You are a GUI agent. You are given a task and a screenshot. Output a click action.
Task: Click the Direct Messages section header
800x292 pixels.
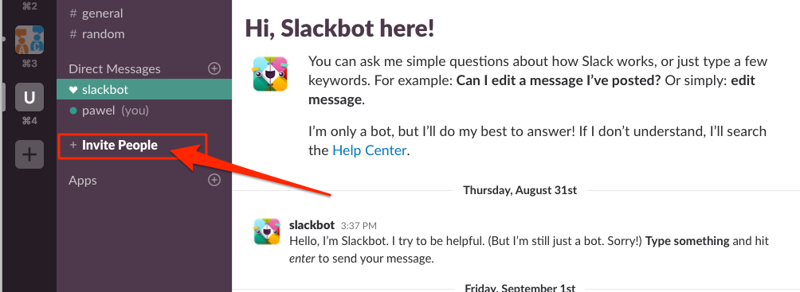[114, 68]
